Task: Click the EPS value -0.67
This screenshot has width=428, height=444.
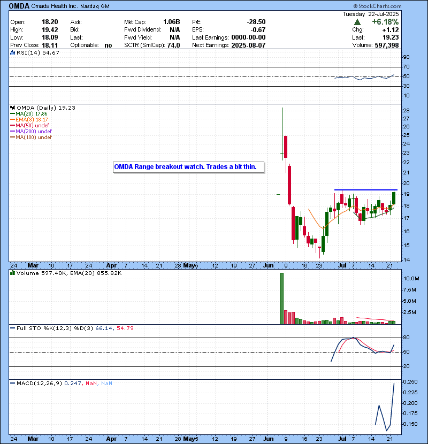Action: point(258,30)
